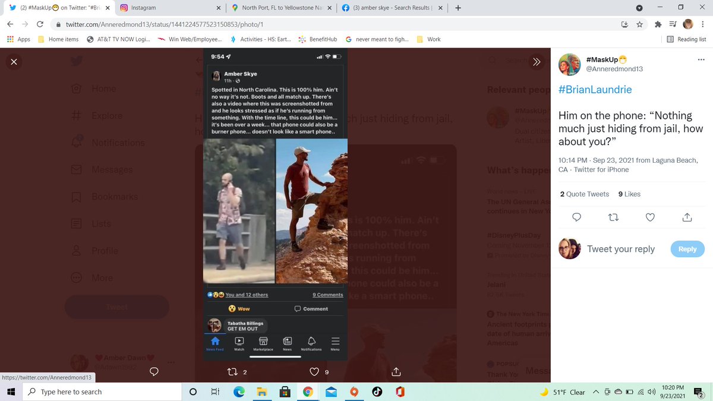Open the Chrome three-dot menu
The image size is (713, 401).
(x=702, y=24)
